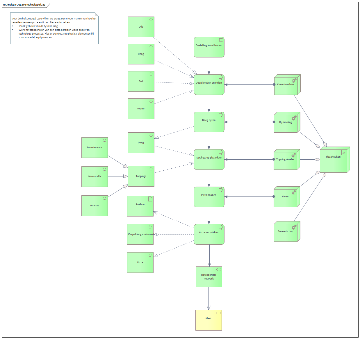Click the material icon on the Tomatensaus node
The height and width of the screenshot is (339, 360).
click(104, 140)
